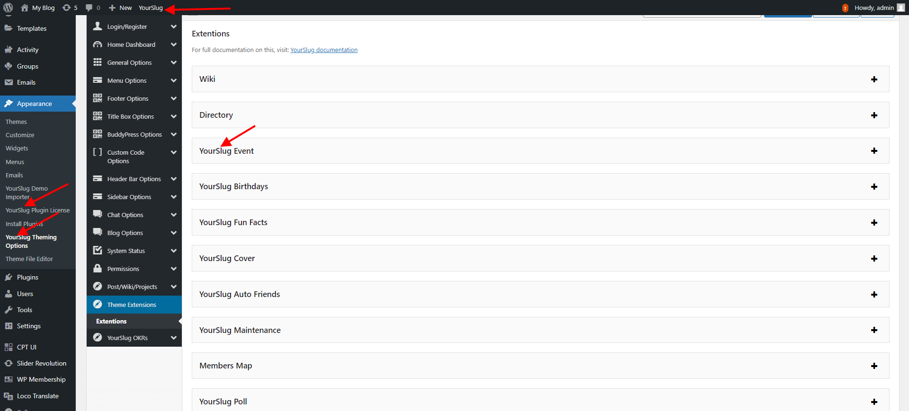
Task: Open the updates icon showing 5
Action: [67, 8]
